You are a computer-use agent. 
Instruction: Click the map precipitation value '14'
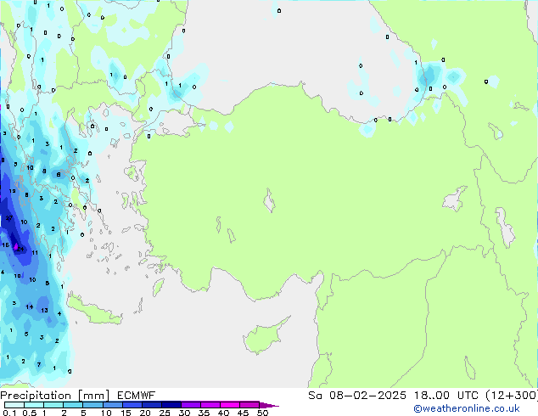click(x=30, y=306)
